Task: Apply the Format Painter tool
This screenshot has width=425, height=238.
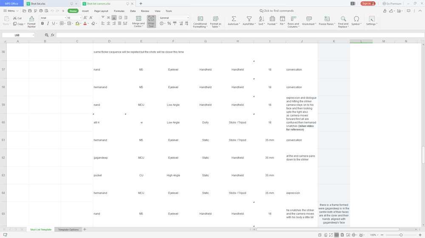Action: pos(31,22)
